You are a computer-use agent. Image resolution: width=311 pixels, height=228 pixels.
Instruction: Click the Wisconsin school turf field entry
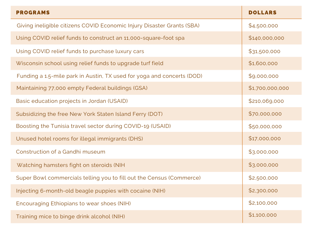90,63
